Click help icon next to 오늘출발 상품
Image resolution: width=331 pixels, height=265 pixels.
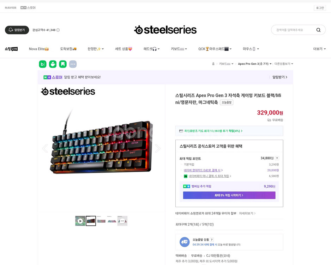212,240
